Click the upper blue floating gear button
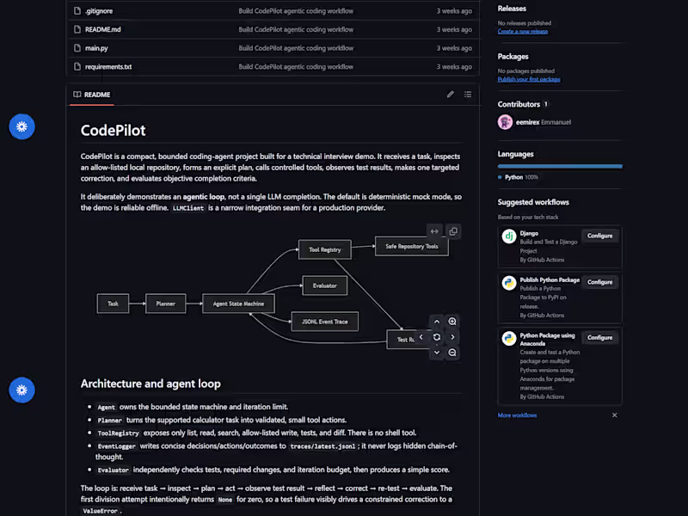This screenshot has width=688, height=516. 22,126
